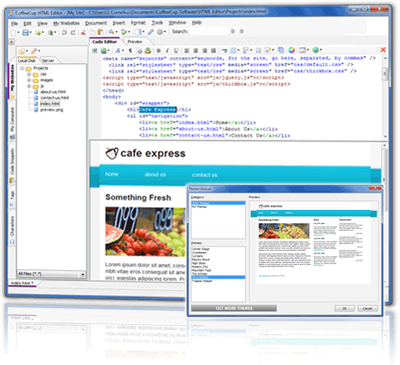Select preview.png in file tree

point(51,110)
